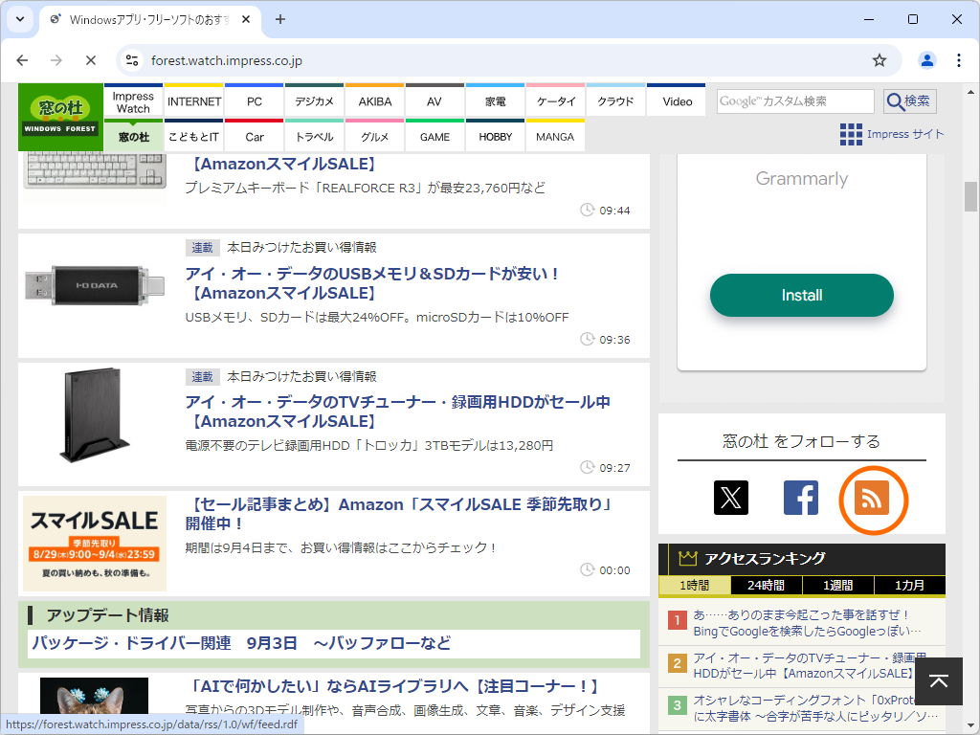Image resolution: width=980 pixels, height=735 pixels.
Task: Click Install for Grammarly
Action: [801, 296]
